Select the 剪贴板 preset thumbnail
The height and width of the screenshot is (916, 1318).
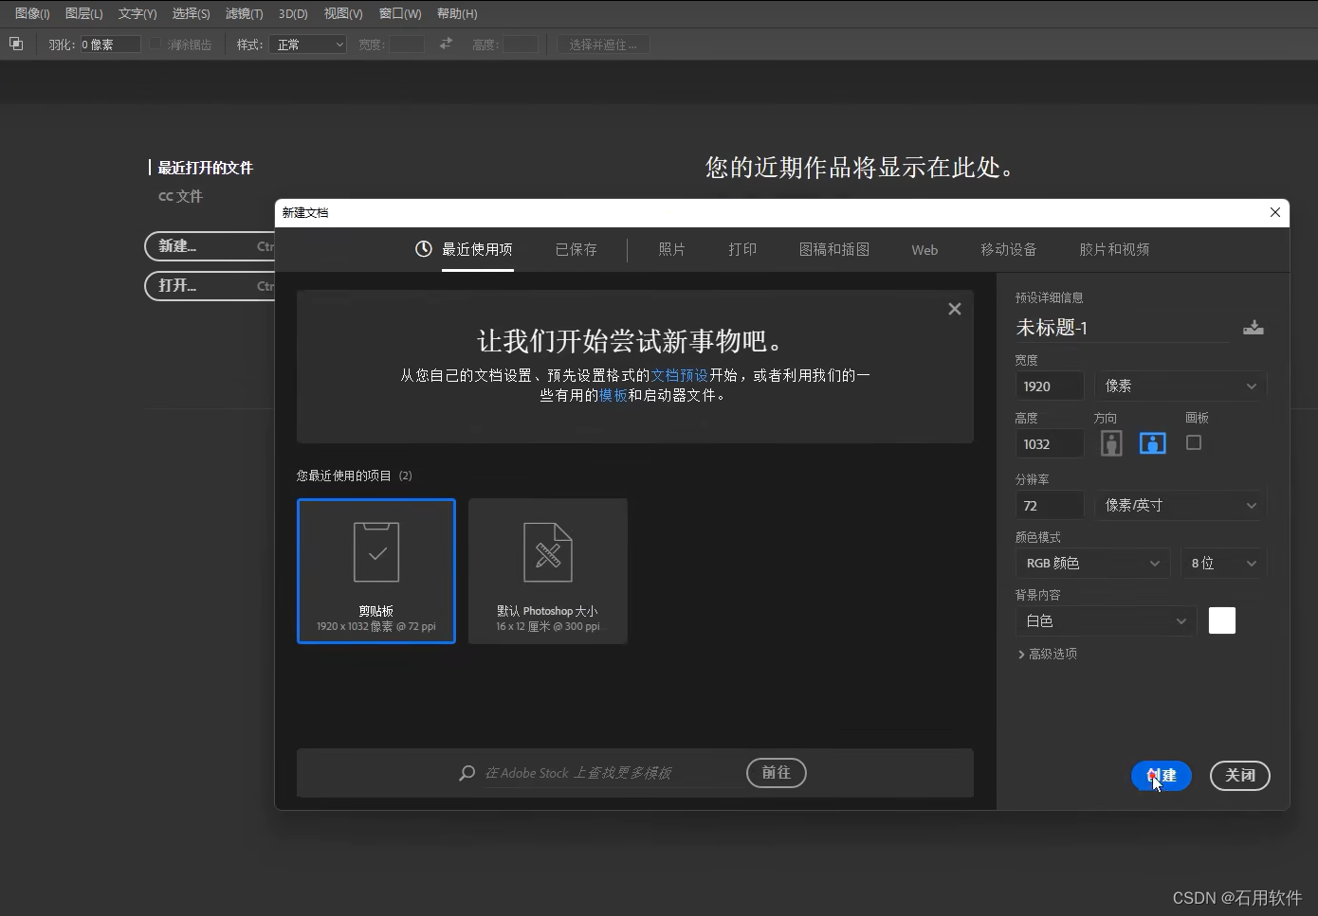(x=376, y=571)
